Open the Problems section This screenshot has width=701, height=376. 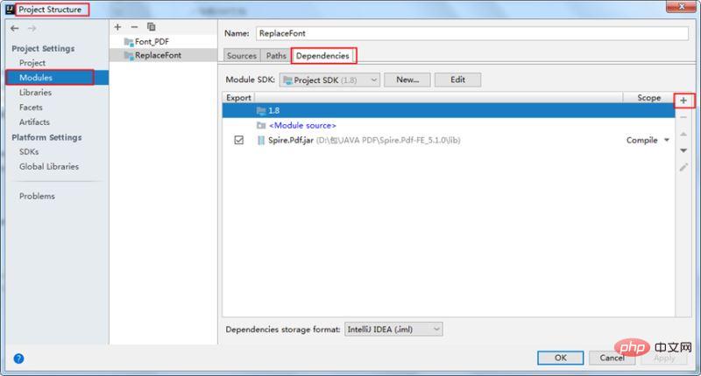point(37,196)
